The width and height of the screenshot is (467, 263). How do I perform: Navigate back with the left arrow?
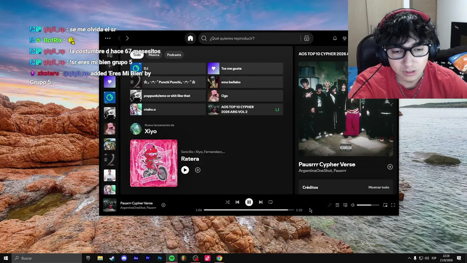[119, 38]
